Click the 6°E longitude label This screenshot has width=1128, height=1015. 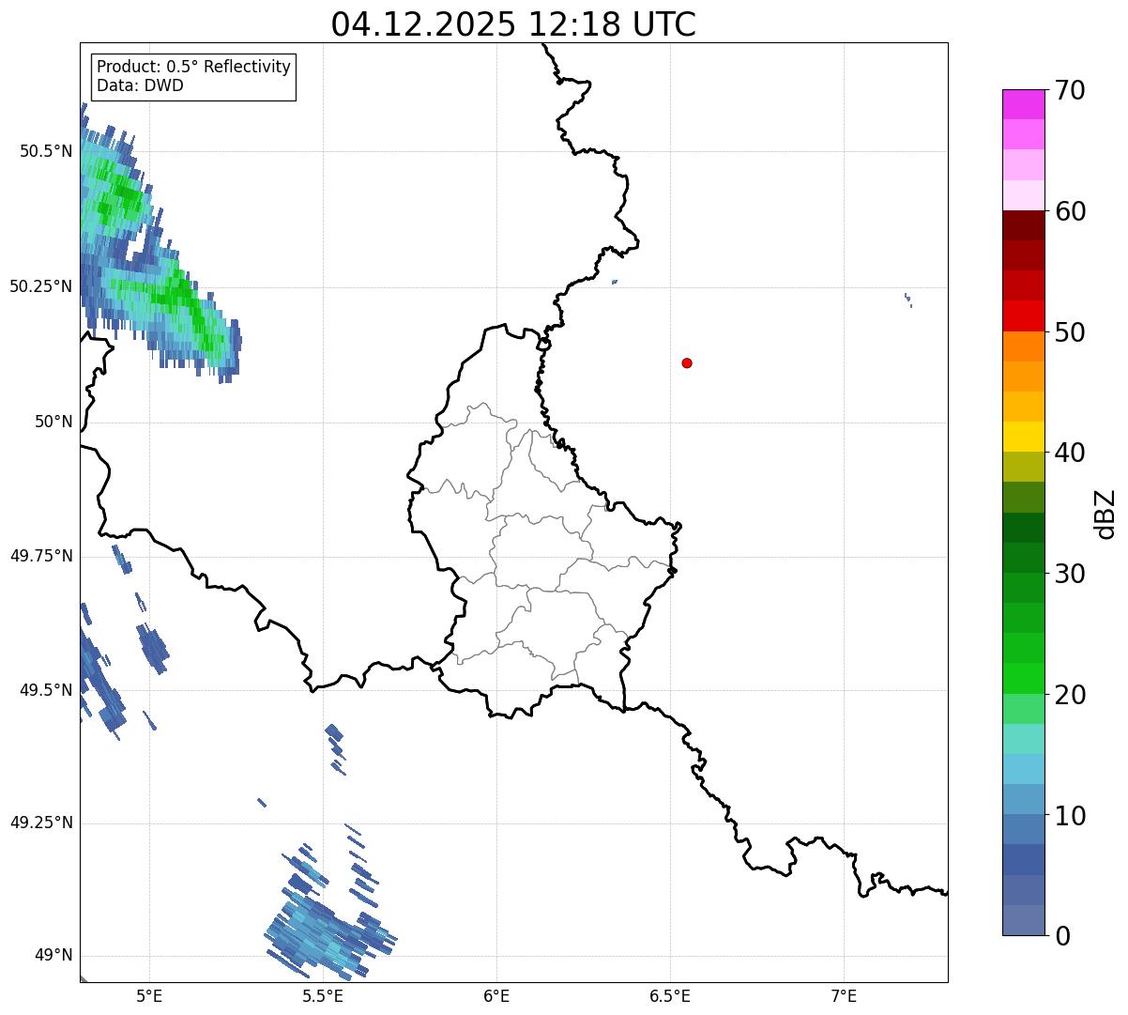point(496,995)
